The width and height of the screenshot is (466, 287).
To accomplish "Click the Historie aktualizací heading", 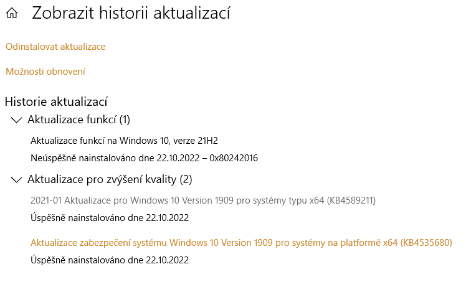I will (57, 101).
